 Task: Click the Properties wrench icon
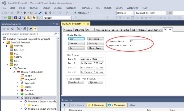[x=31, y=29]
